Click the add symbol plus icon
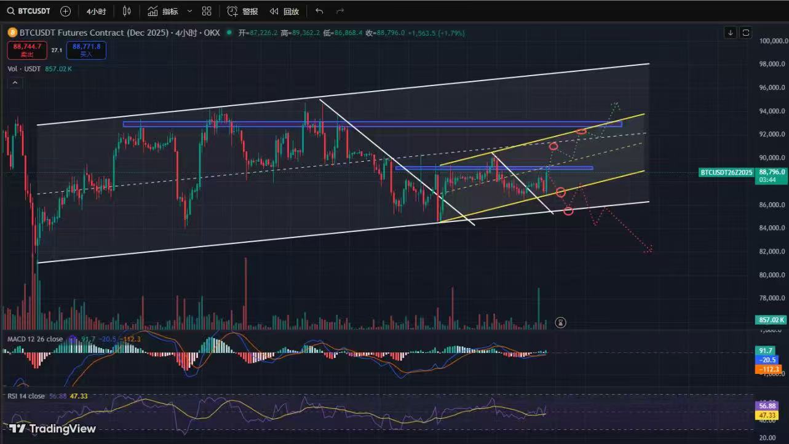The height and width of the screenshot is (444, 789). tap(66, 11)
